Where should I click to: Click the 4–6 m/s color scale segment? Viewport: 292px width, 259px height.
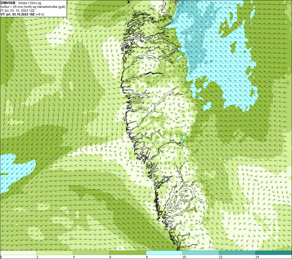point(91,253)
